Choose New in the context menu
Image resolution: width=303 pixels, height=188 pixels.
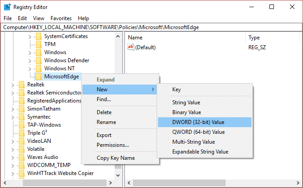(119, 90)
